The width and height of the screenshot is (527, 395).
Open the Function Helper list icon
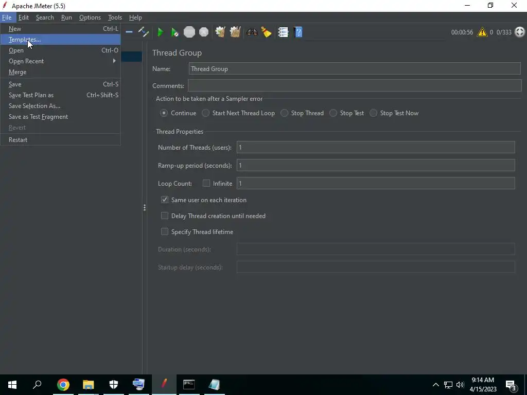(x=283, y=32)
